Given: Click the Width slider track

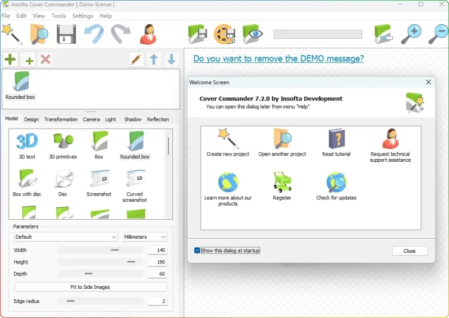Looking at the screenshot, I should tap(100, 250).
